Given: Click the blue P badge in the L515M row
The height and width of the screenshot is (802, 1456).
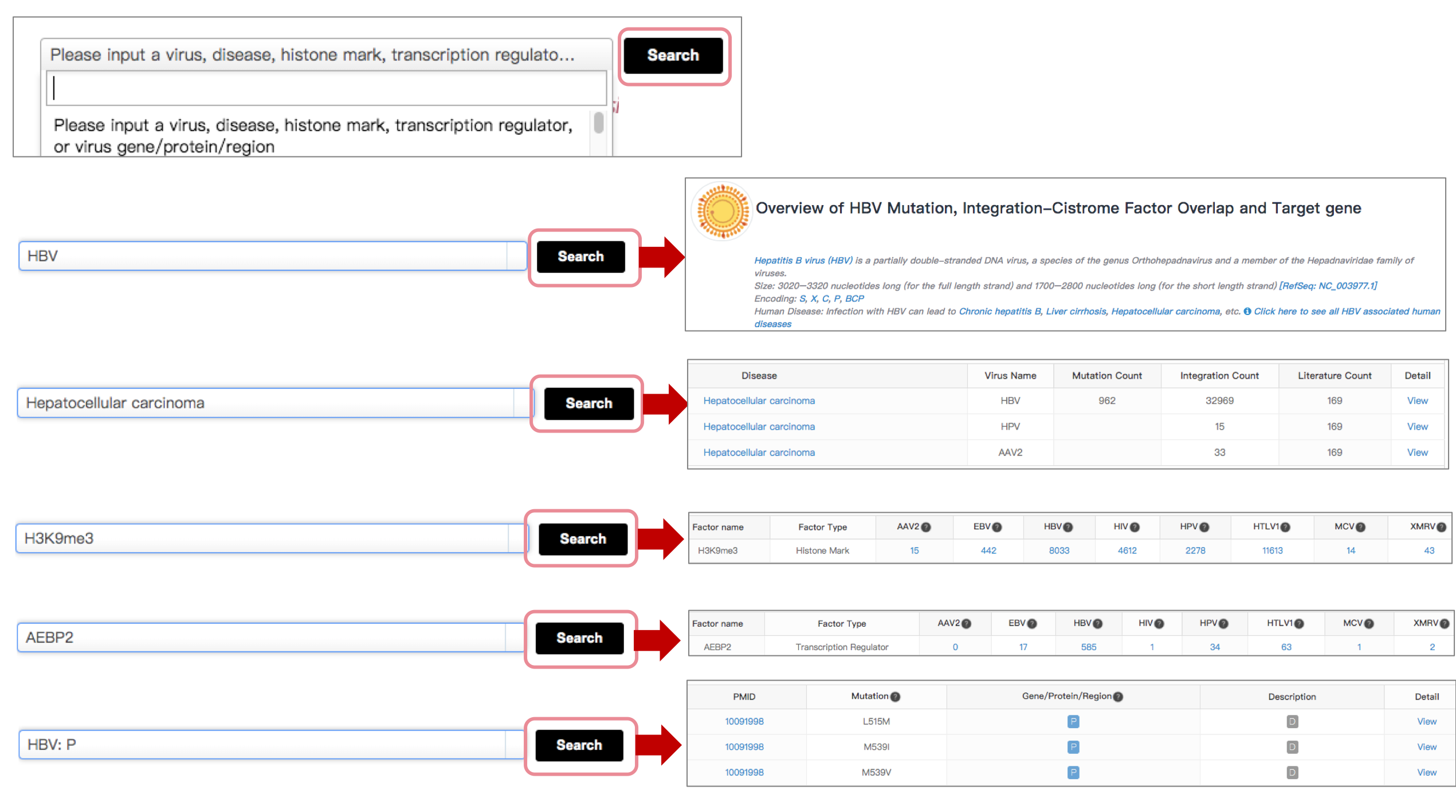Looking at the screenshot, I should [1073, 721].
